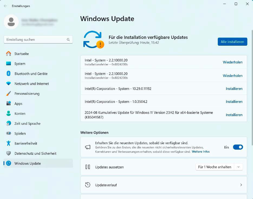Click the Barrierefreiheit accessibility icon
Viewport: 253px width, 199px height.
pos(9,143)
